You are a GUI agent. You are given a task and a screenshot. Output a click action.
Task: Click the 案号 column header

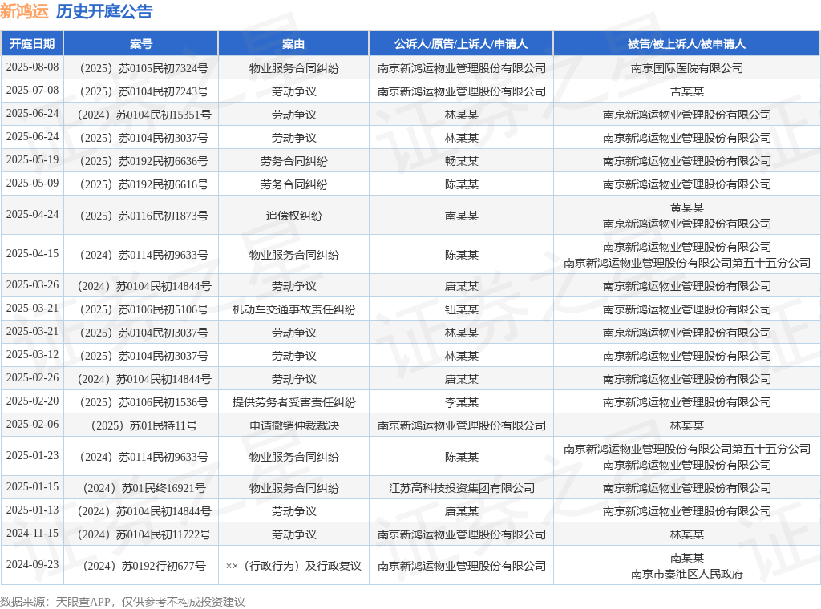tap(141, 44)
